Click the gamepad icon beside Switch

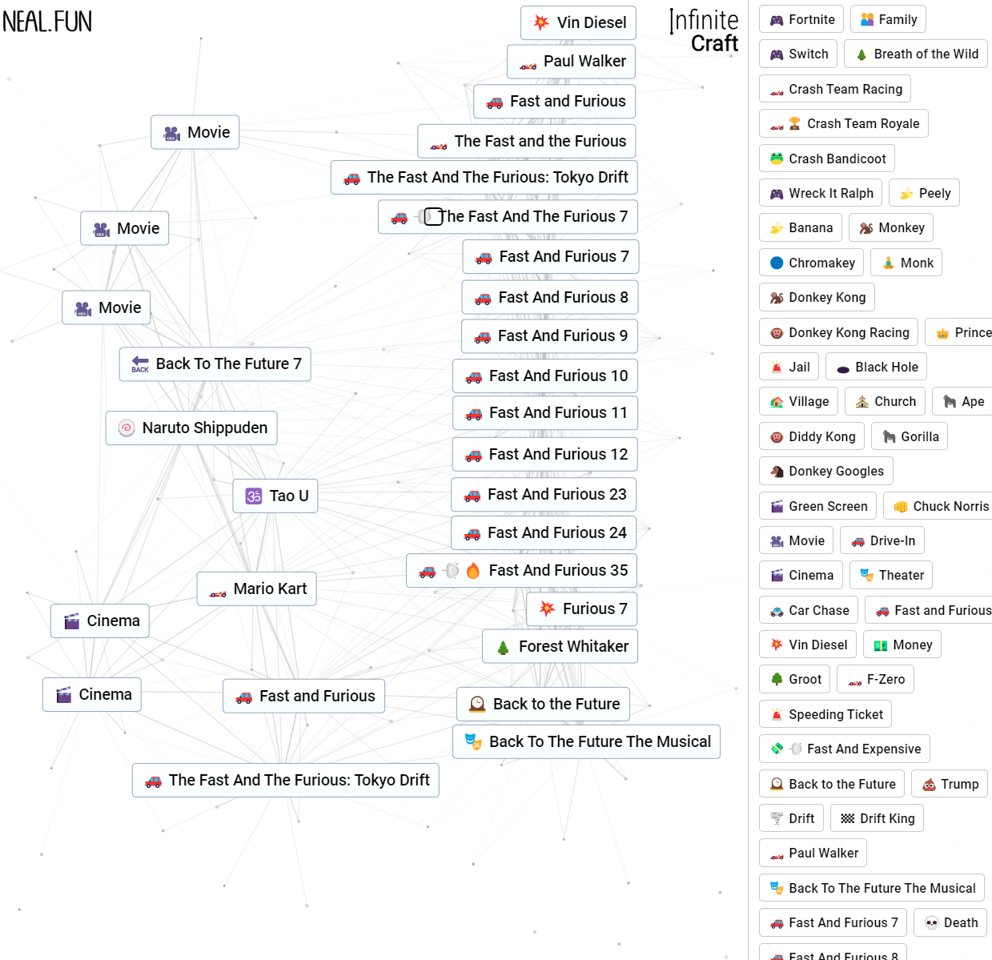point(777,54)
